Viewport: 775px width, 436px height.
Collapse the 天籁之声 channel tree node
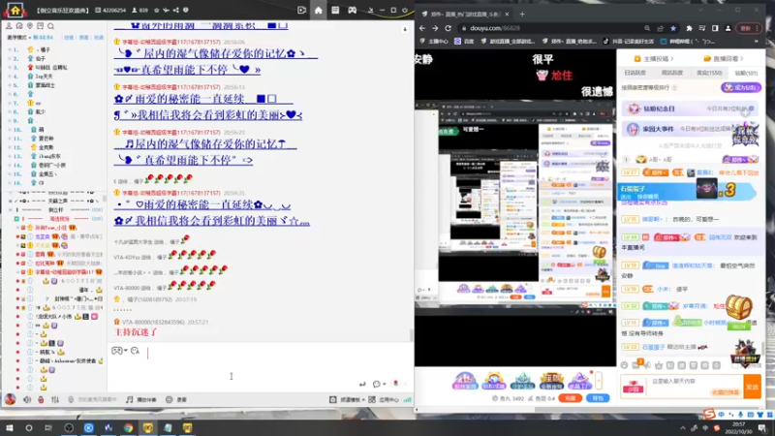[11, 202]
